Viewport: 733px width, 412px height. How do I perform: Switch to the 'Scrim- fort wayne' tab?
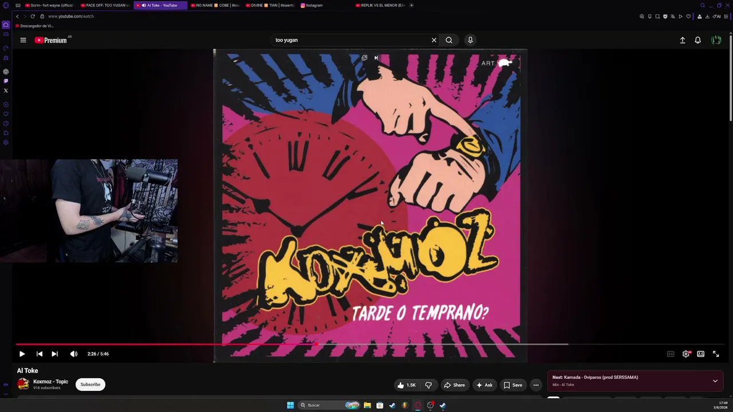tap(50, 5)
